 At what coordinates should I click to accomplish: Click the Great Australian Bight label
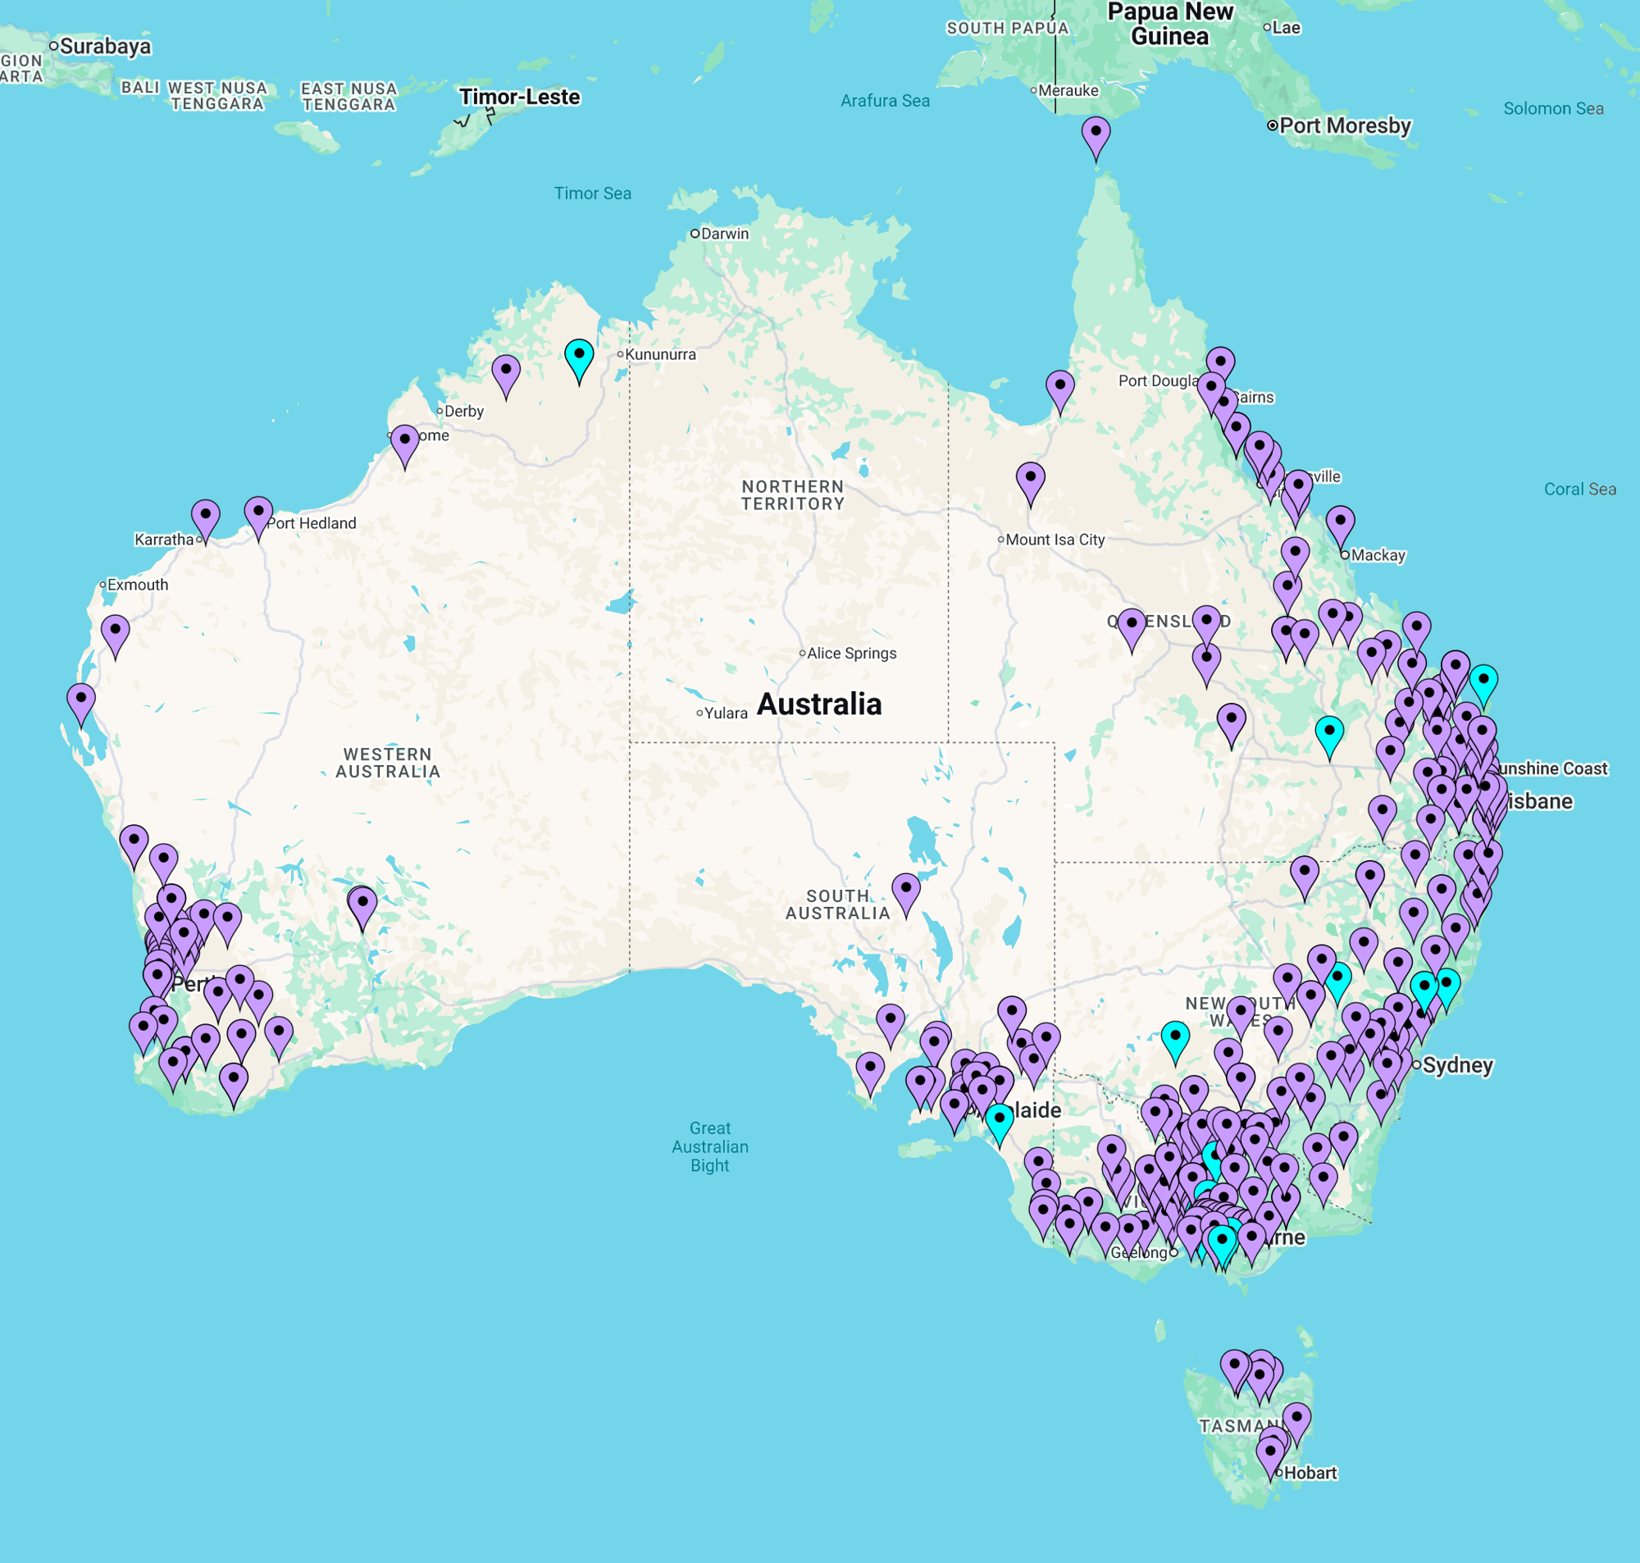point(710,1146)
